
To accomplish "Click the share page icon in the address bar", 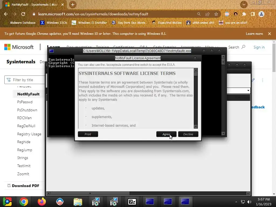I will [208, 14].
